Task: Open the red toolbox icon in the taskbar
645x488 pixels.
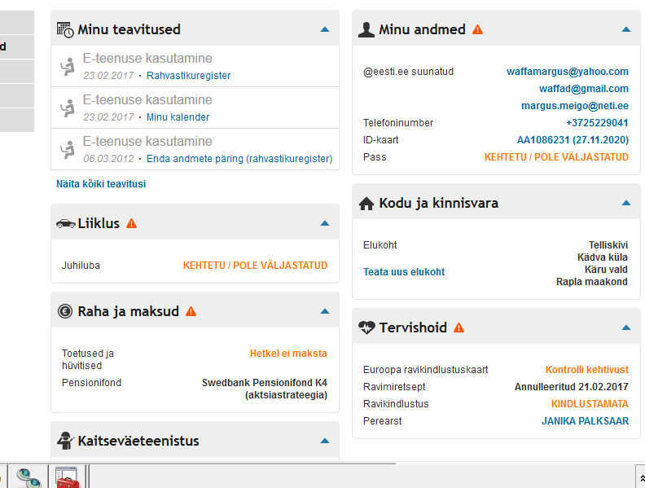Action: coord(67,477)
